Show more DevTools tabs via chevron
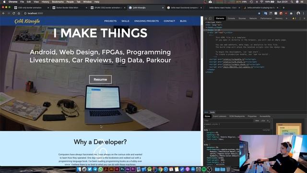This screenshot has height=173, width=307. point(286,18)
